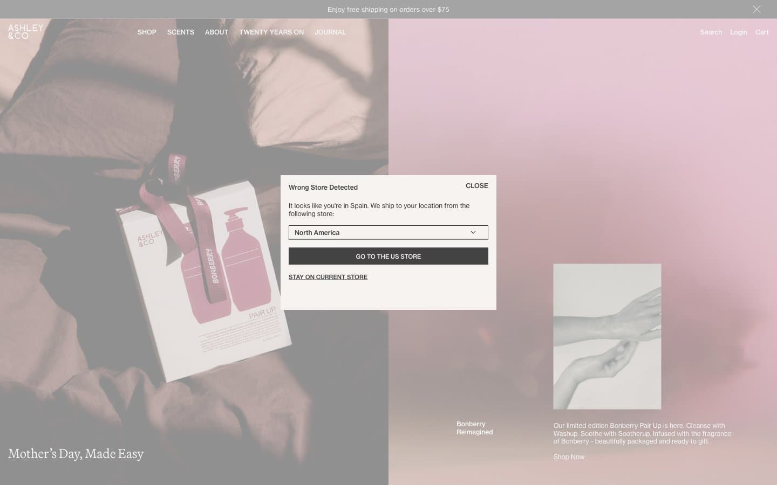This screenshot has height=485, width=777.
Task: Open the SCENTS menu
Action: 181,32
